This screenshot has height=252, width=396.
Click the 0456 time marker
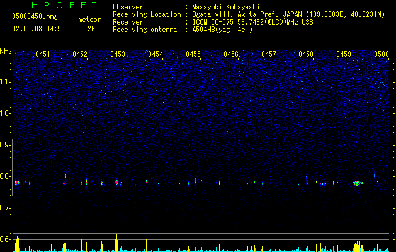(231, 54)
